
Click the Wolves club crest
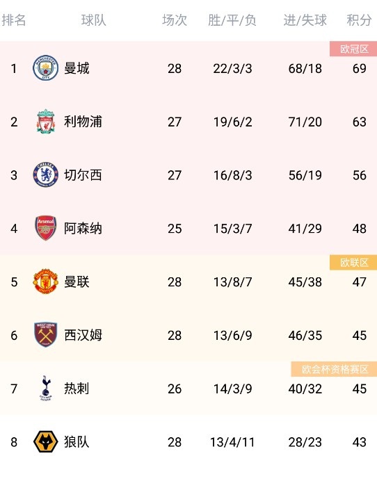45,442
